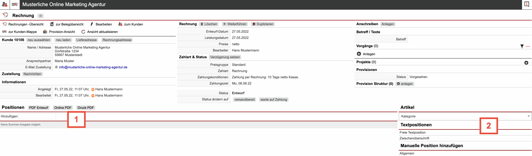Open Provision-Ansicht
The image size is (532, 156).
59,32
